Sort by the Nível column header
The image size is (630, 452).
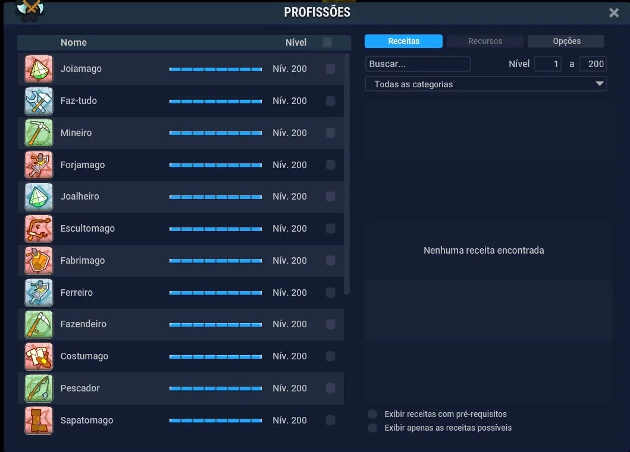point(296,43)
